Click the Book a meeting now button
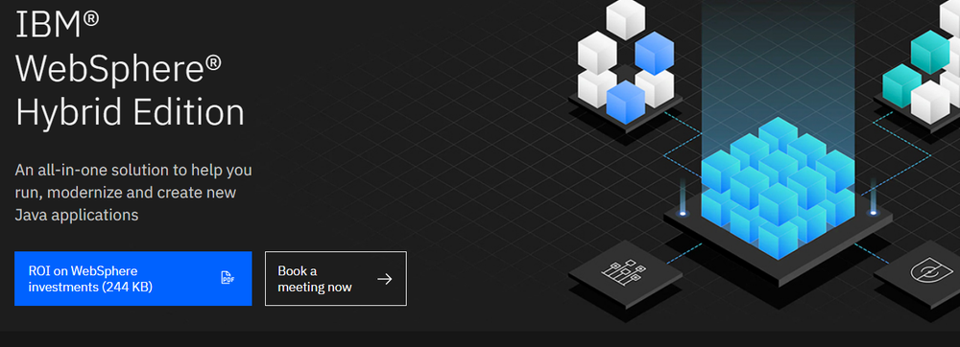Viewport: 960px width, 347px height. click(x=335, y=279)
